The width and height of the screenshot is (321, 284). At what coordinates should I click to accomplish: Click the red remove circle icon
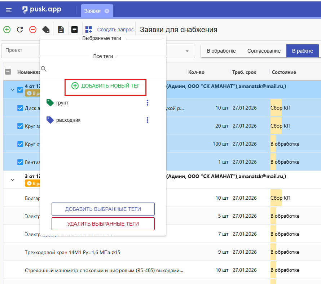tap(33, 30)
